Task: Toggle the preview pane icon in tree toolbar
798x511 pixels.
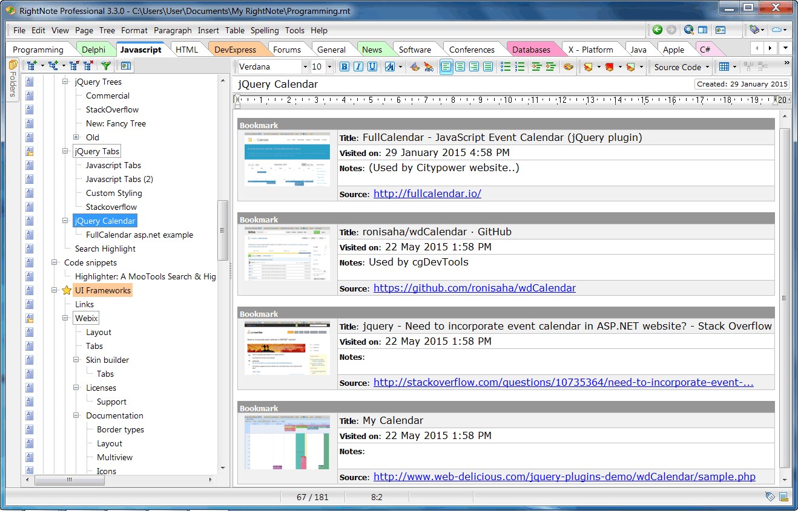Action: click(126, 67)
